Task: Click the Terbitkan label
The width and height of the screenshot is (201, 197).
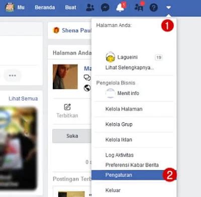Action: pyautogui.click(x=67, y=116)
